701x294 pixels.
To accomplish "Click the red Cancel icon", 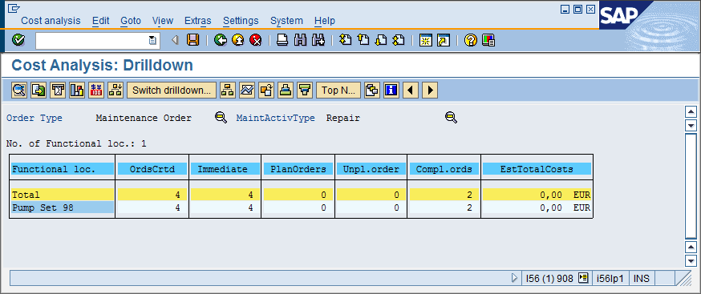I will pos(255,40).
